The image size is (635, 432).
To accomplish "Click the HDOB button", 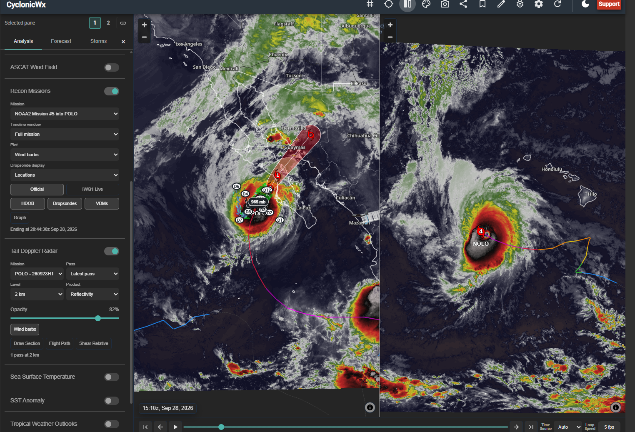I will (28, 203).
